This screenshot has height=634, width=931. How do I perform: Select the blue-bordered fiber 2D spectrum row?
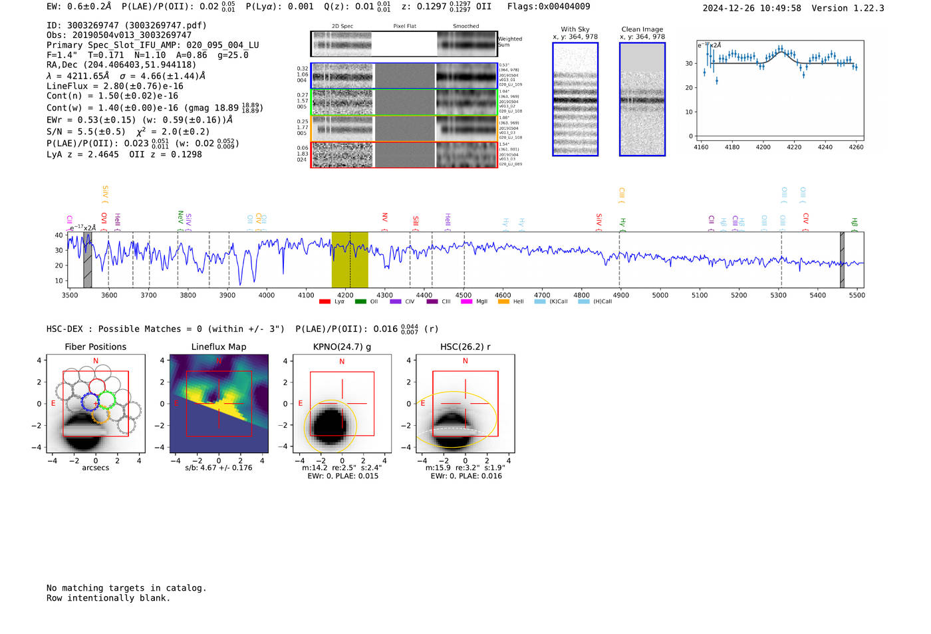point(404,76)
